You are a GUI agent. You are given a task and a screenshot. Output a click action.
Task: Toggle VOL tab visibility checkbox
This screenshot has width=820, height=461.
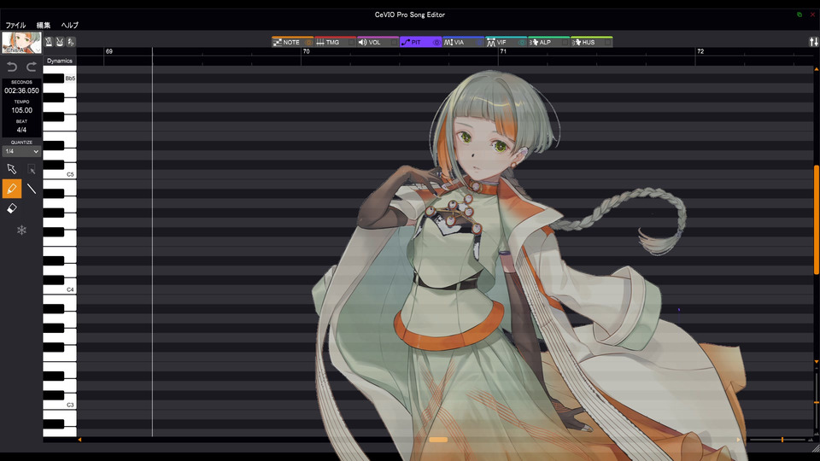click(x=395, y=43)
